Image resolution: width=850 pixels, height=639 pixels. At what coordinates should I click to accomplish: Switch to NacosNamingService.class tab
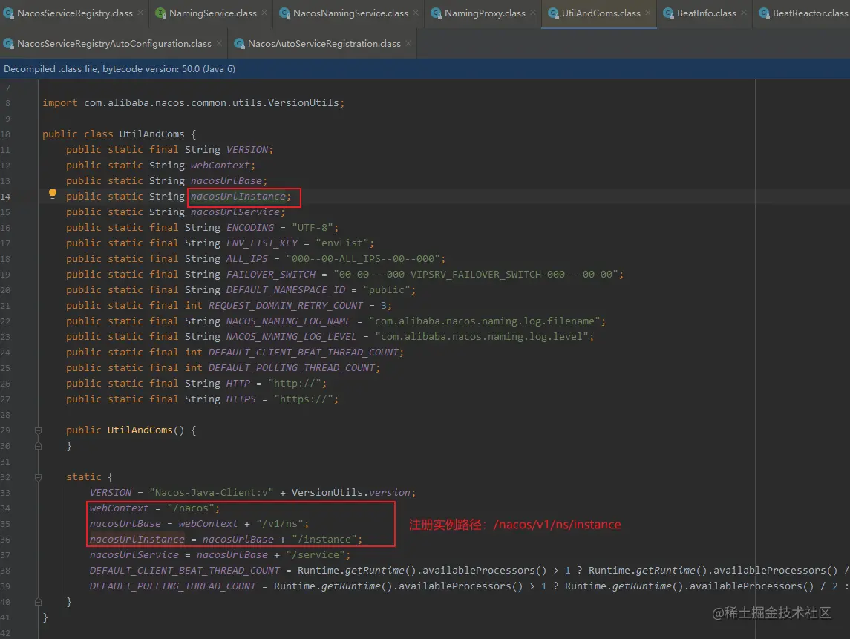pos(350,13)
